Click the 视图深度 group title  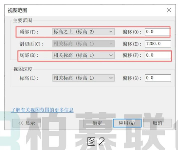tap(23, 69)
